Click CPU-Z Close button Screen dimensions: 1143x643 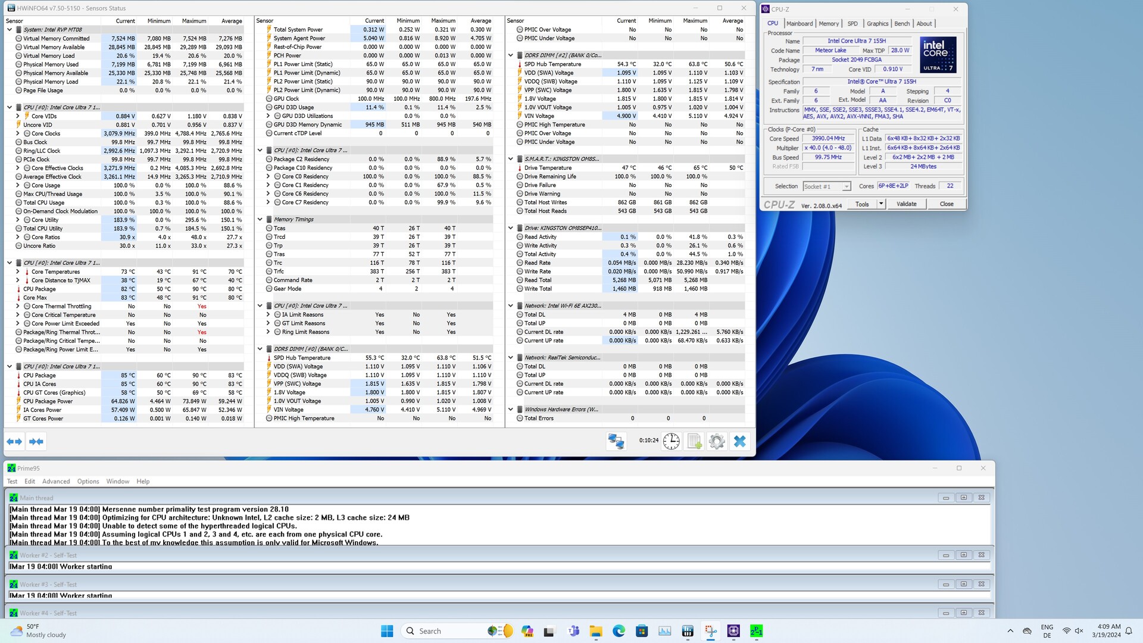[947, 204]
